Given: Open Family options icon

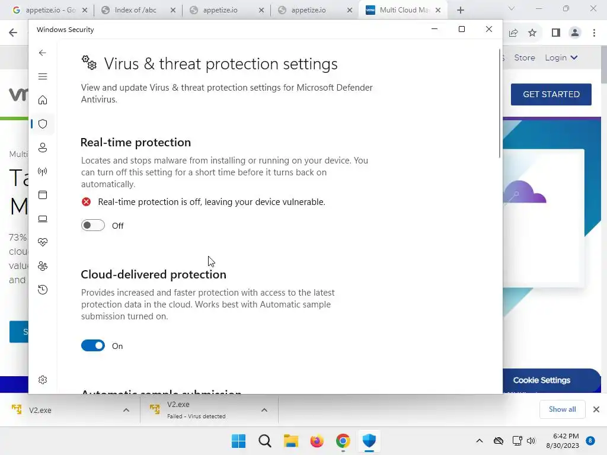Looking at the screenshot, I should [x=43, y=266].
